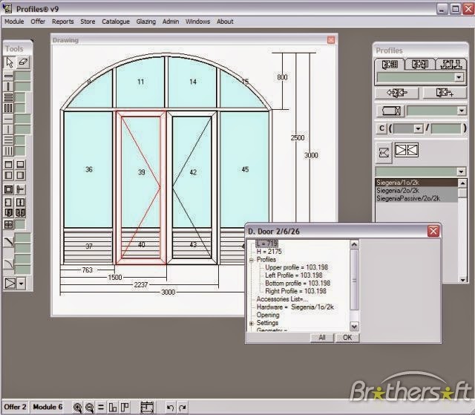This screenshot has height=415, width=475.
Task: Select the T-shaped mullion connector tool
Action: (20, 189)
